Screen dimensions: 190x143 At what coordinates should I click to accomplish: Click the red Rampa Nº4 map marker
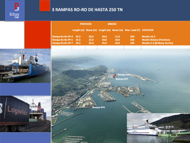[x=115, y=75]
